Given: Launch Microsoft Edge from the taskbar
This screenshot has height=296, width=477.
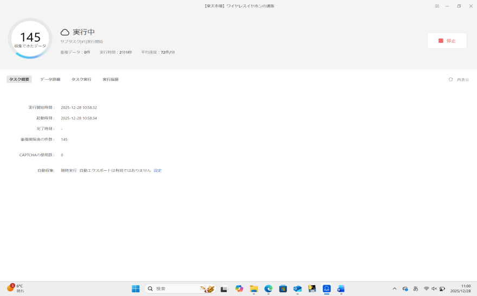Looking at the screenshot, I should [268, 288].
